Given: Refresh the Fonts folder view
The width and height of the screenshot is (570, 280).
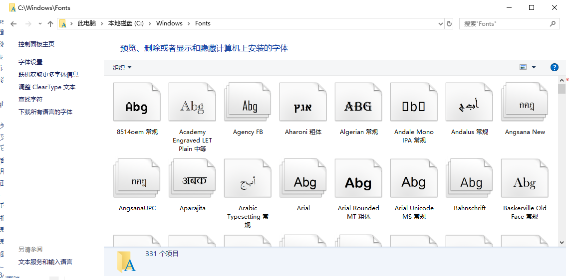Looking at the screenshot, I should pyautogui.click(x=449, y=23).
